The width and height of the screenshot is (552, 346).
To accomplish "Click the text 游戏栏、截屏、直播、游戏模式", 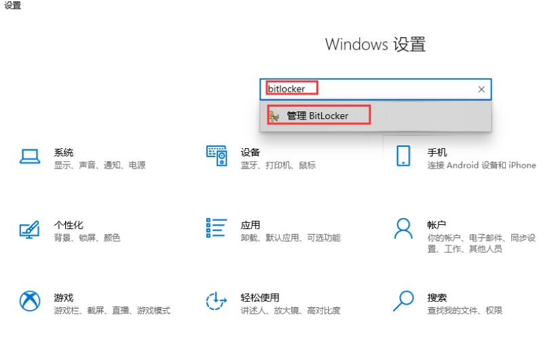I will [x=112, y=311].
